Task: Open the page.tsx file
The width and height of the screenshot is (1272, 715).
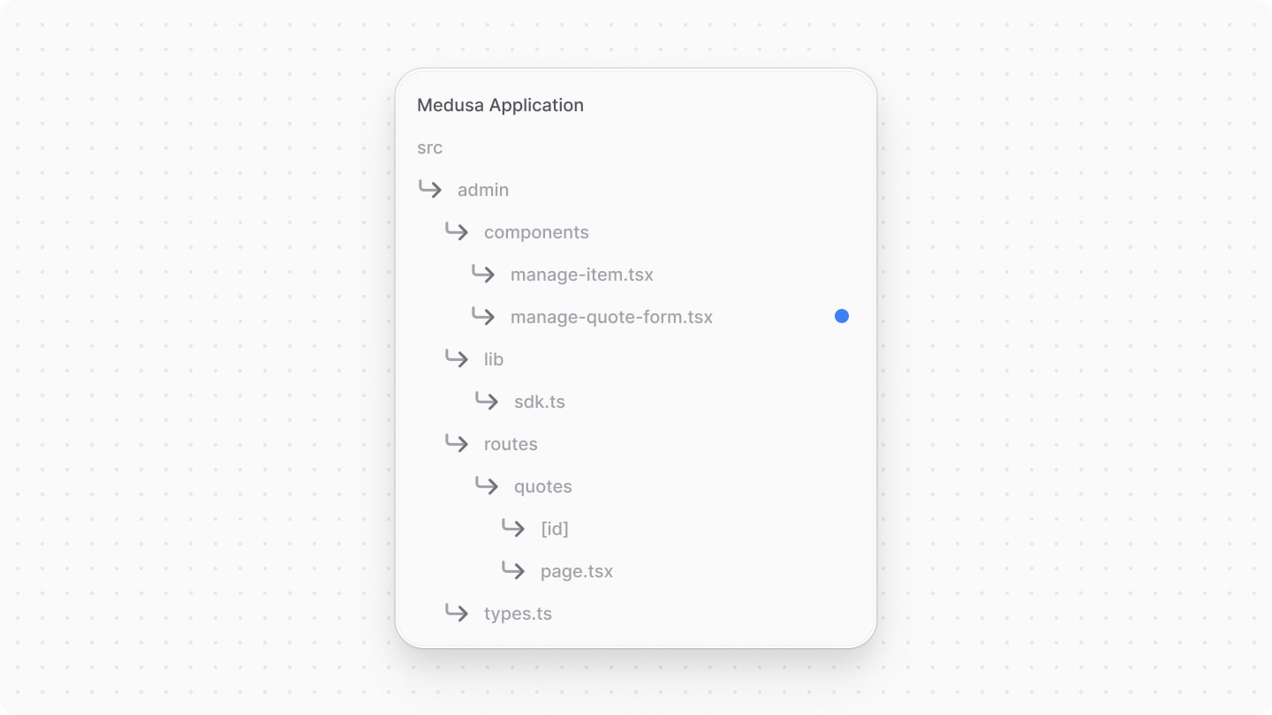Action: [x=576, y=570]
